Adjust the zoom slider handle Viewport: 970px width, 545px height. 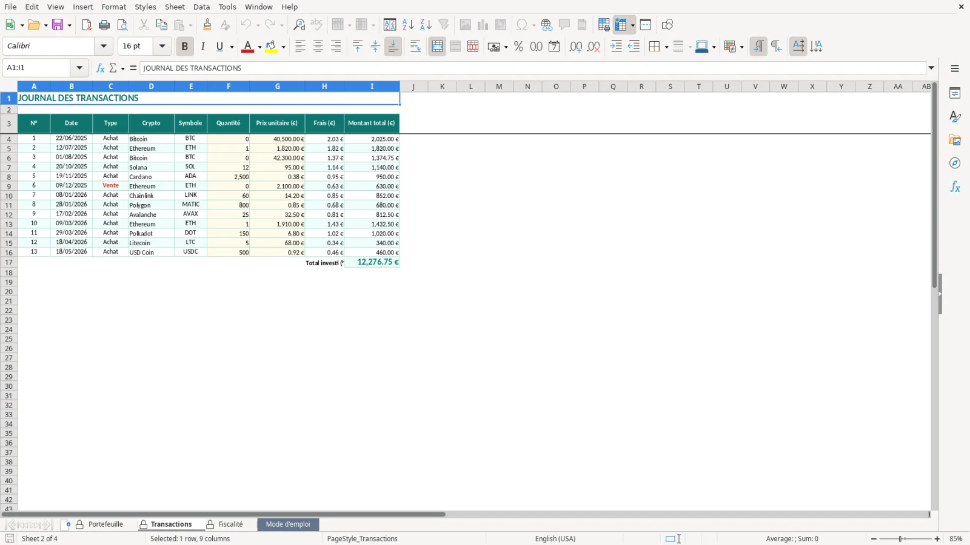pos(901,539)
